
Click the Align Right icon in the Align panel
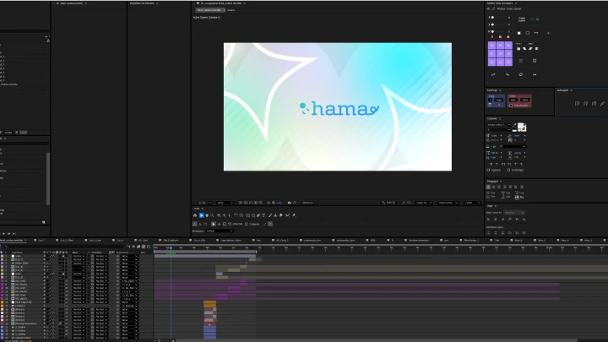(503, 219)
